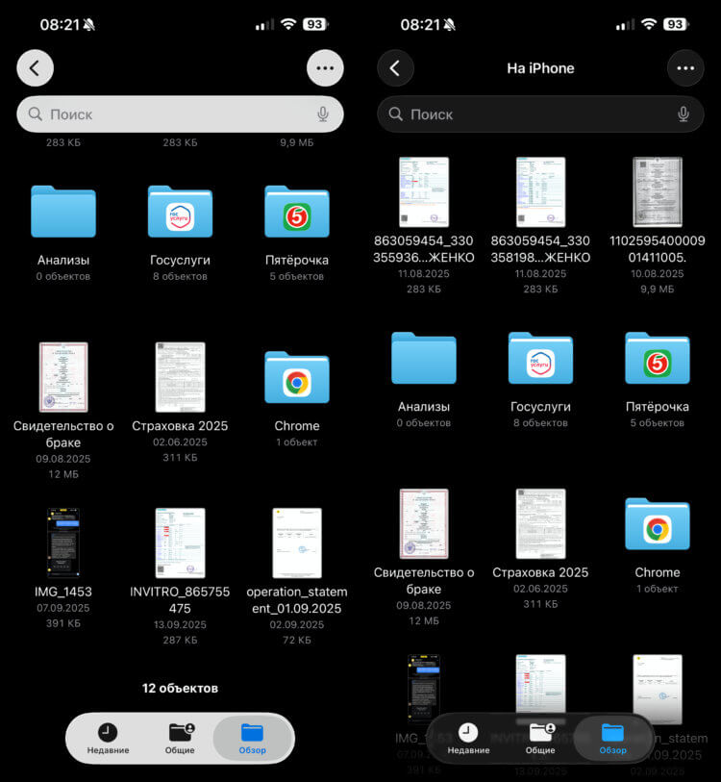The image size is (721, 782).
Task: Tap silent bell icon by left clock
Action: pyautogui.click(x=89, y=24)
